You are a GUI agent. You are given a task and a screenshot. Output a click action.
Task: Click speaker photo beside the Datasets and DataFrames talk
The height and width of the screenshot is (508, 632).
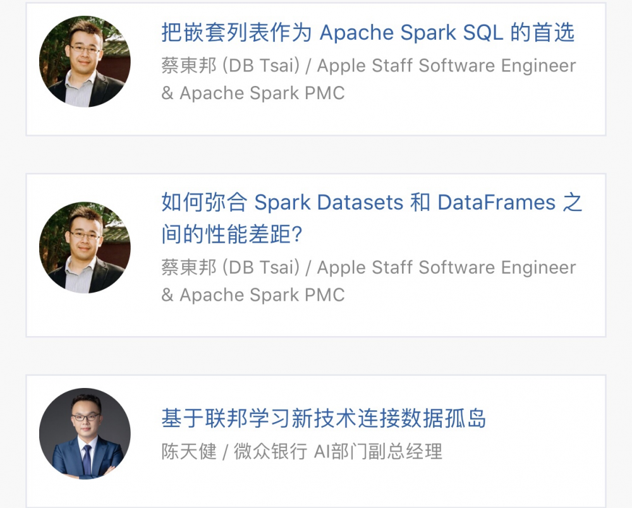pos(85,248)
